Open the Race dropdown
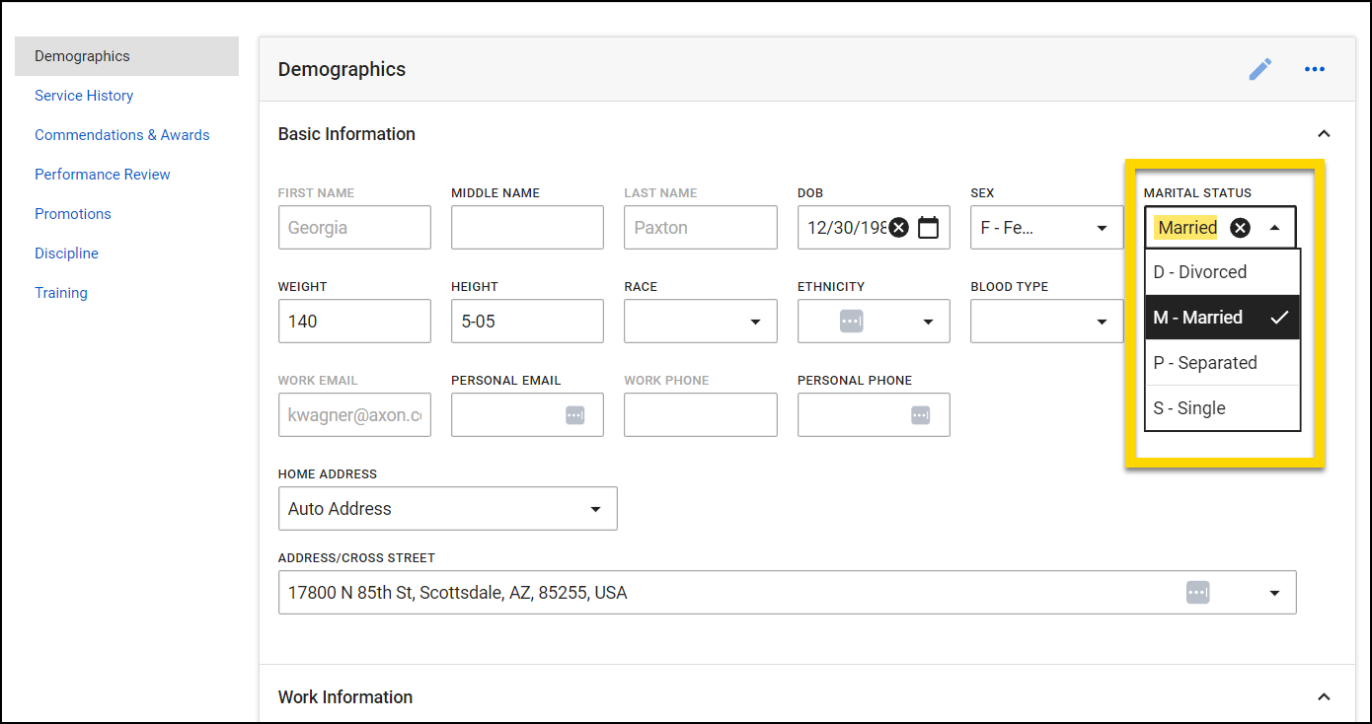 point(755,321)
